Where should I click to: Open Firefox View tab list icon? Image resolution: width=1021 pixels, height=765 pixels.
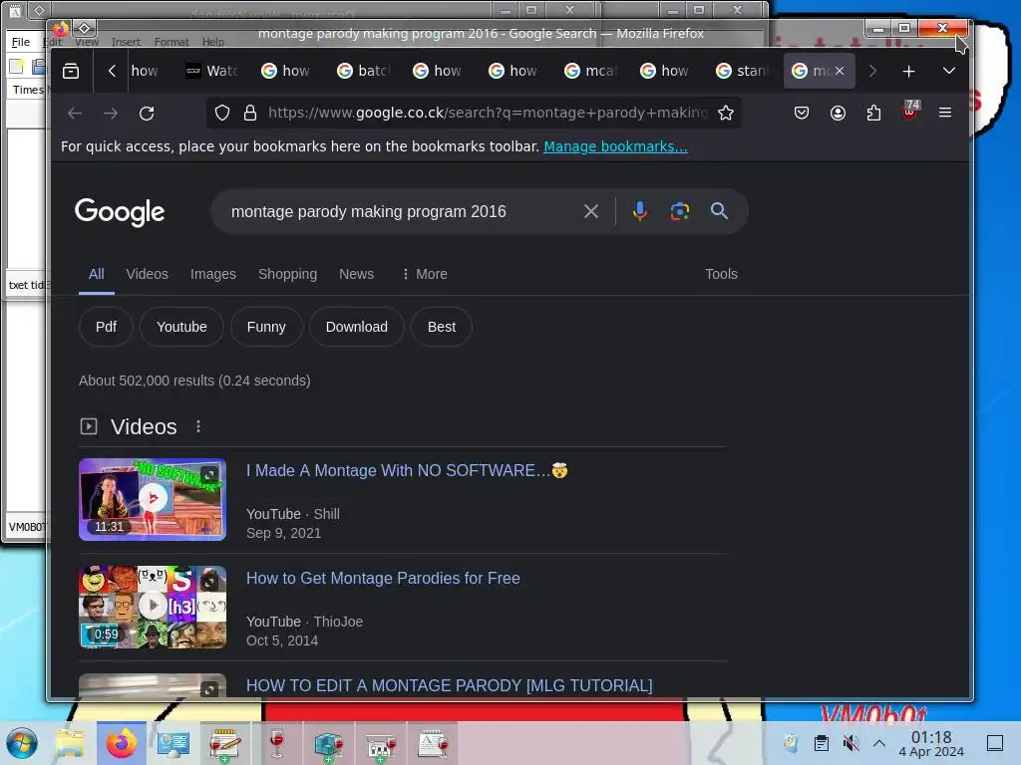pyautogui.click(x=71, y=71)
